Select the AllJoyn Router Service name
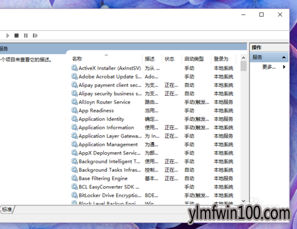 tap(105, 102)
